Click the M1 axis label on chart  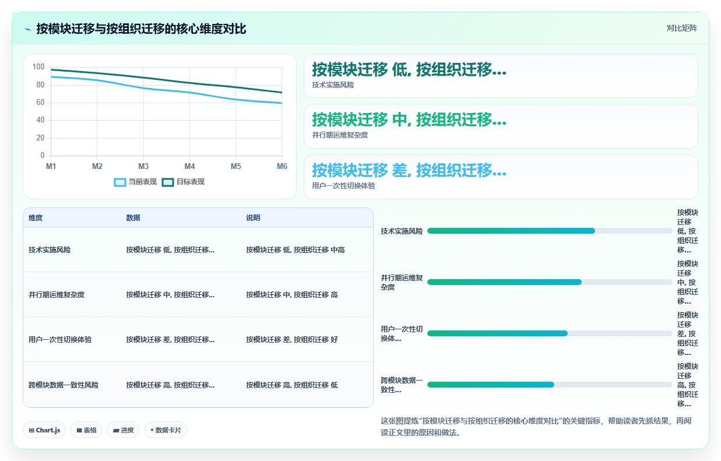point(51,166)
